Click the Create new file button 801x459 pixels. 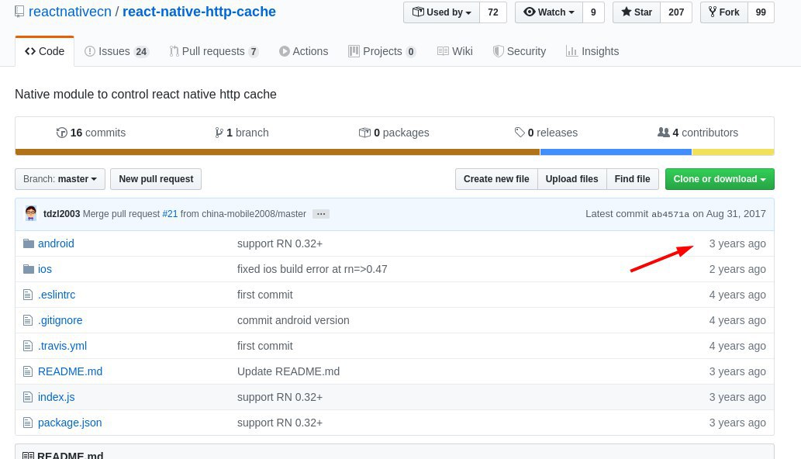(496, 179)
